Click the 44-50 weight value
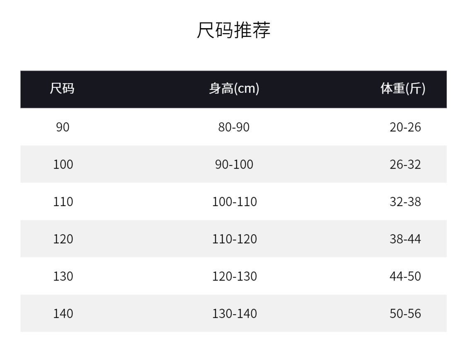This screenshot has width=466, height=351. click(x=406, y=276)
